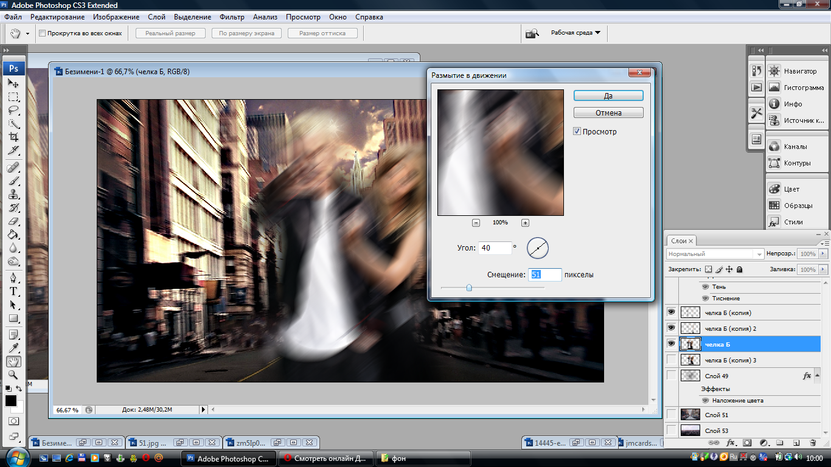
Task: Select the History Brush tool
Action: tap(13, 208)
